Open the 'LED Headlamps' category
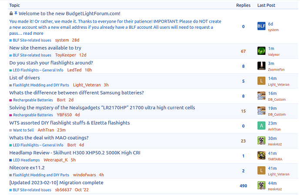This screenshot has height=195, width=300. click(24, 160)
